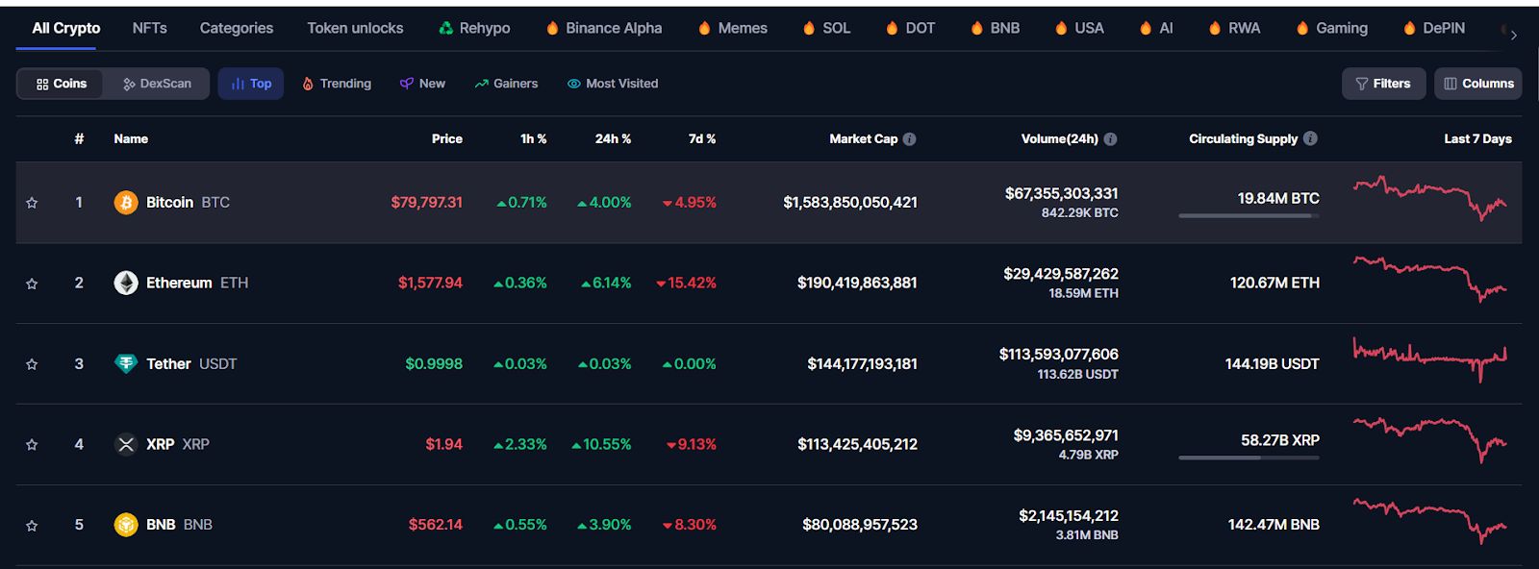This screenshot has height=569, width=1539.
Task: Toggle the BNB watchlist star
Action: (32, 526)
